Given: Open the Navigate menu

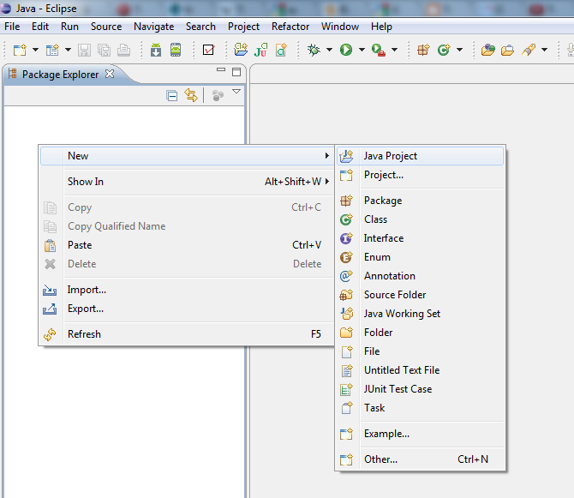Looking at the screenshot, I should pos(153,27).
